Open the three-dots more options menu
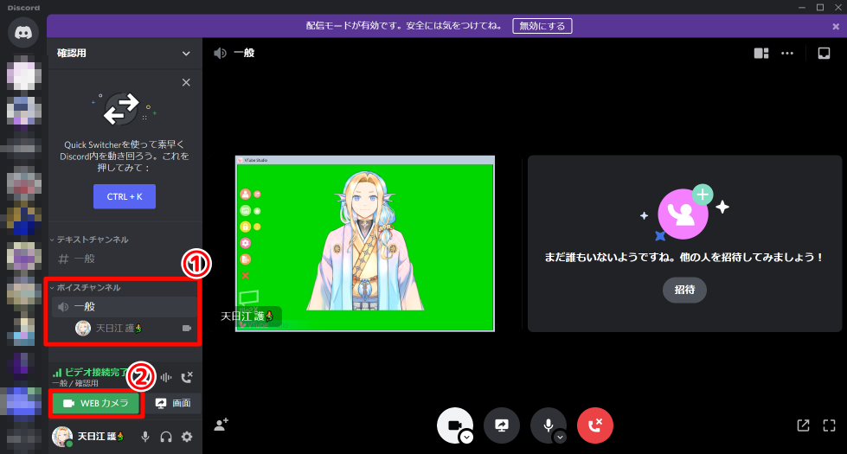The width and height of the screenshot is (847, 454). coord(787,53)
